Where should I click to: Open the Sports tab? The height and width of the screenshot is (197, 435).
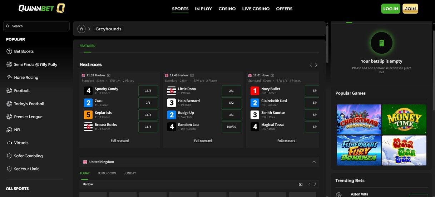point(180,9)
